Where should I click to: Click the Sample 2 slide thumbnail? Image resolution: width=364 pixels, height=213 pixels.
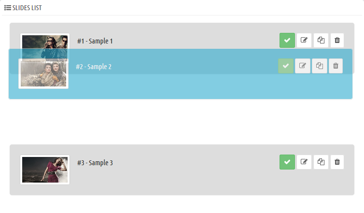43,73
